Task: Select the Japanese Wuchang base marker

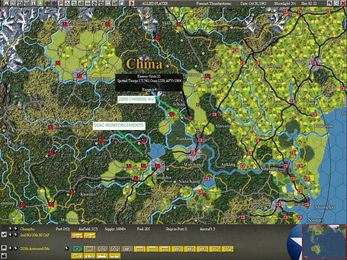Action: pos(193,153)
